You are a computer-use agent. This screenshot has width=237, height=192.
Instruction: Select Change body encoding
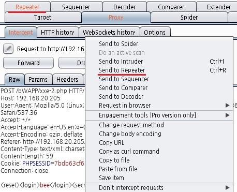[x=159, y=134]
